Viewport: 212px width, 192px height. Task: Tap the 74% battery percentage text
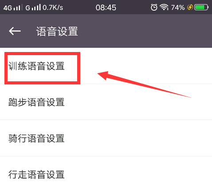coord(178,8)
